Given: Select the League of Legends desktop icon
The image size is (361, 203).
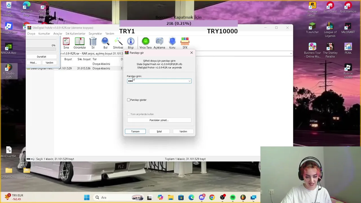Looking at the screenshot, I should click(330, 30).
